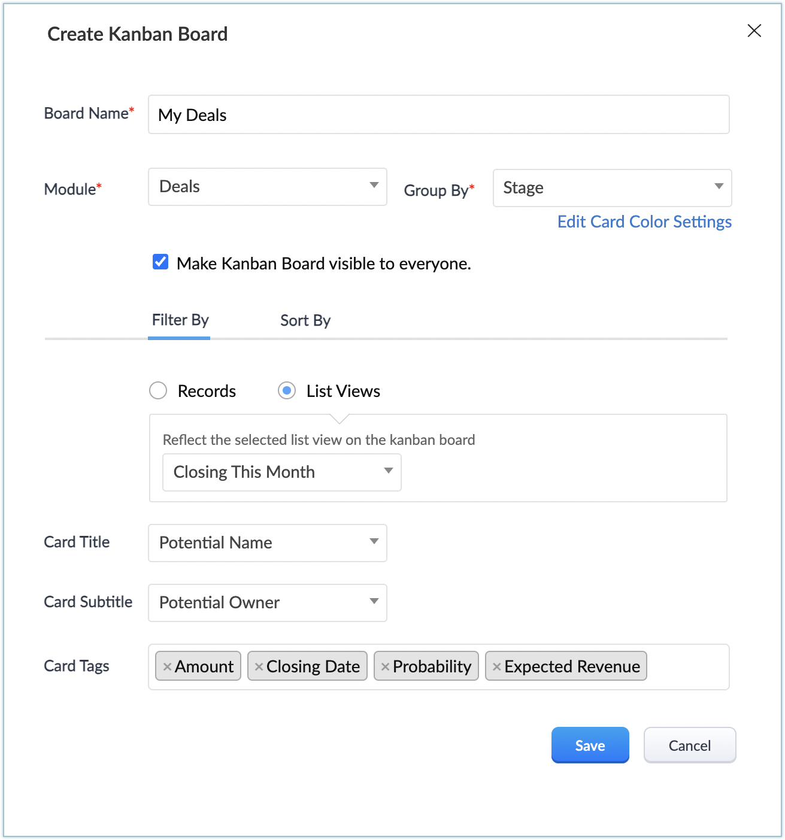Remove the Closing Date tag
The width and height of the screenshot is (785, 840).
click(259, 667)
